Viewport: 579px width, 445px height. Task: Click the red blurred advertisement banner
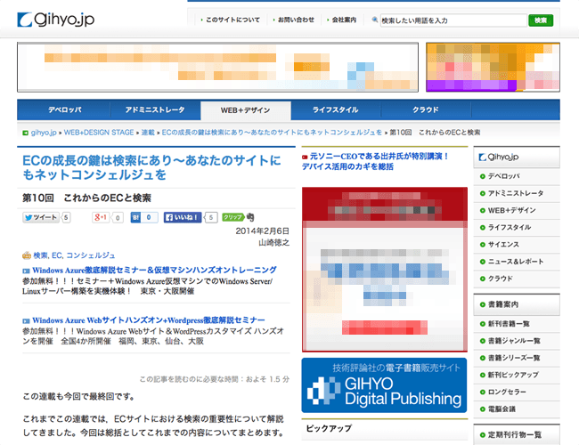point(385,270)
